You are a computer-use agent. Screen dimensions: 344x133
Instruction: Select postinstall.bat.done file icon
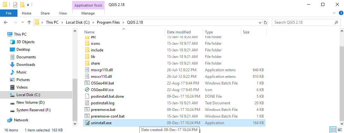87,96
